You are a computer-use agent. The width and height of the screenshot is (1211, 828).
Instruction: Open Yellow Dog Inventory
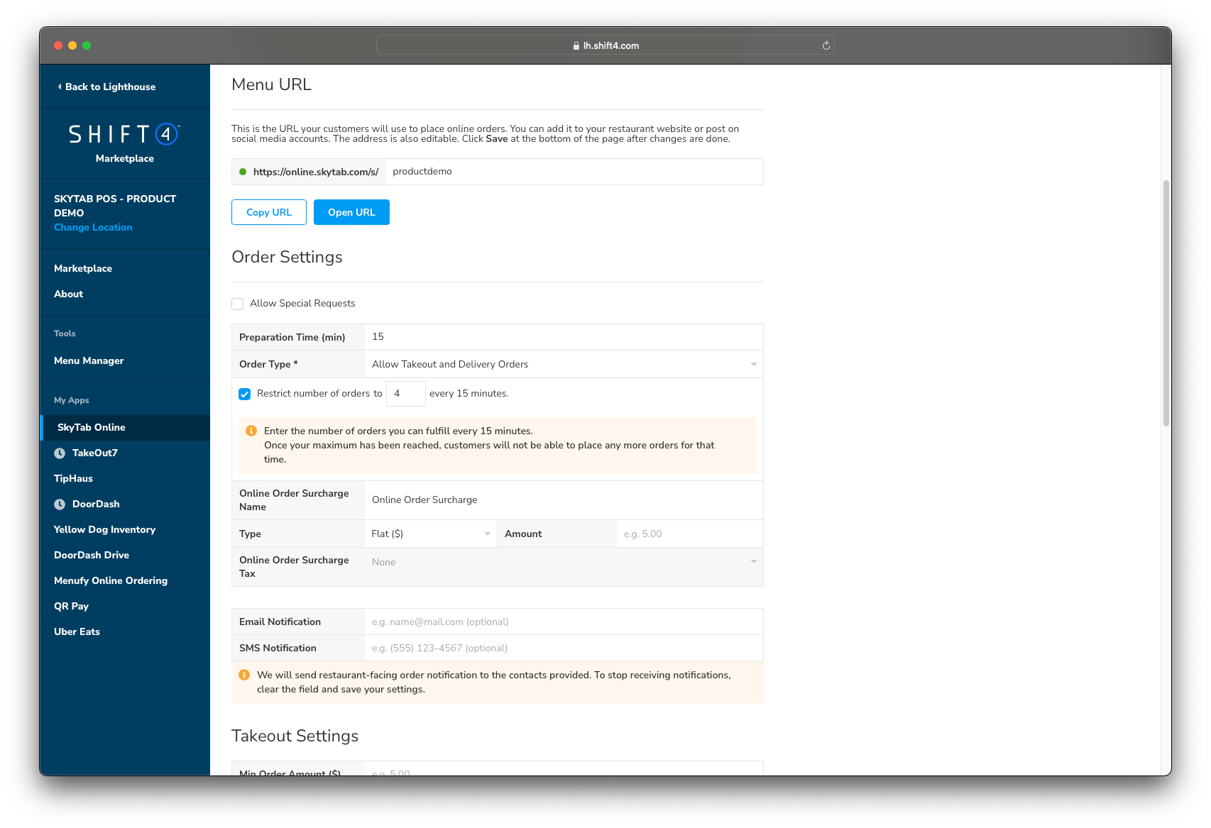(x=104, y=529)
